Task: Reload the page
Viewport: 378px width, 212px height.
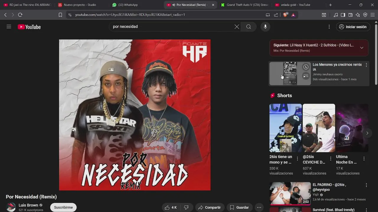Action: click(x=20, y=15)
